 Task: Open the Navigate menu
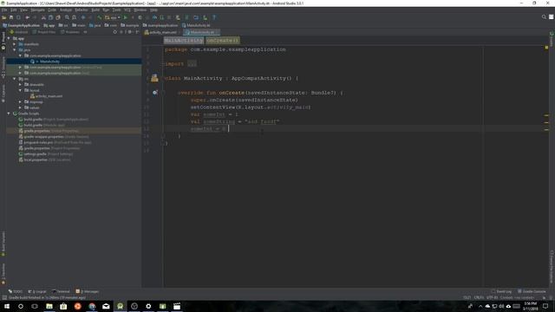click(x=37, y=10)
